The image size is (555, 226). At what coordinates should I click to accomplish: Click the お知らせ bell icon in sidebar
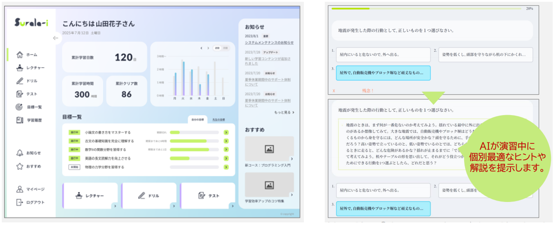20,153
